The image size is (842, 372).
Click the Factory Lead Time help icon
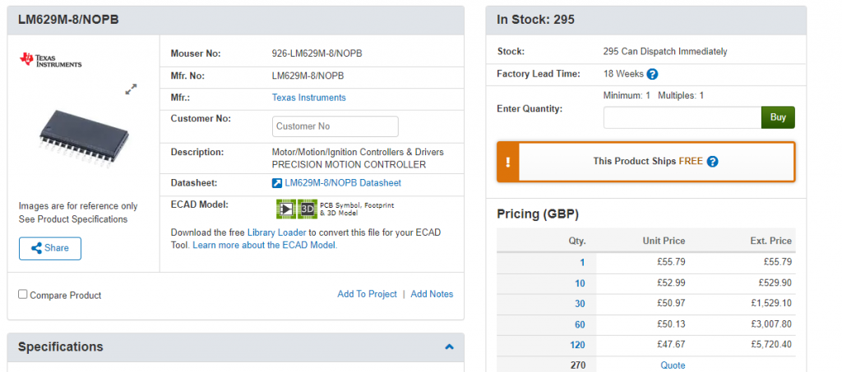652,74
